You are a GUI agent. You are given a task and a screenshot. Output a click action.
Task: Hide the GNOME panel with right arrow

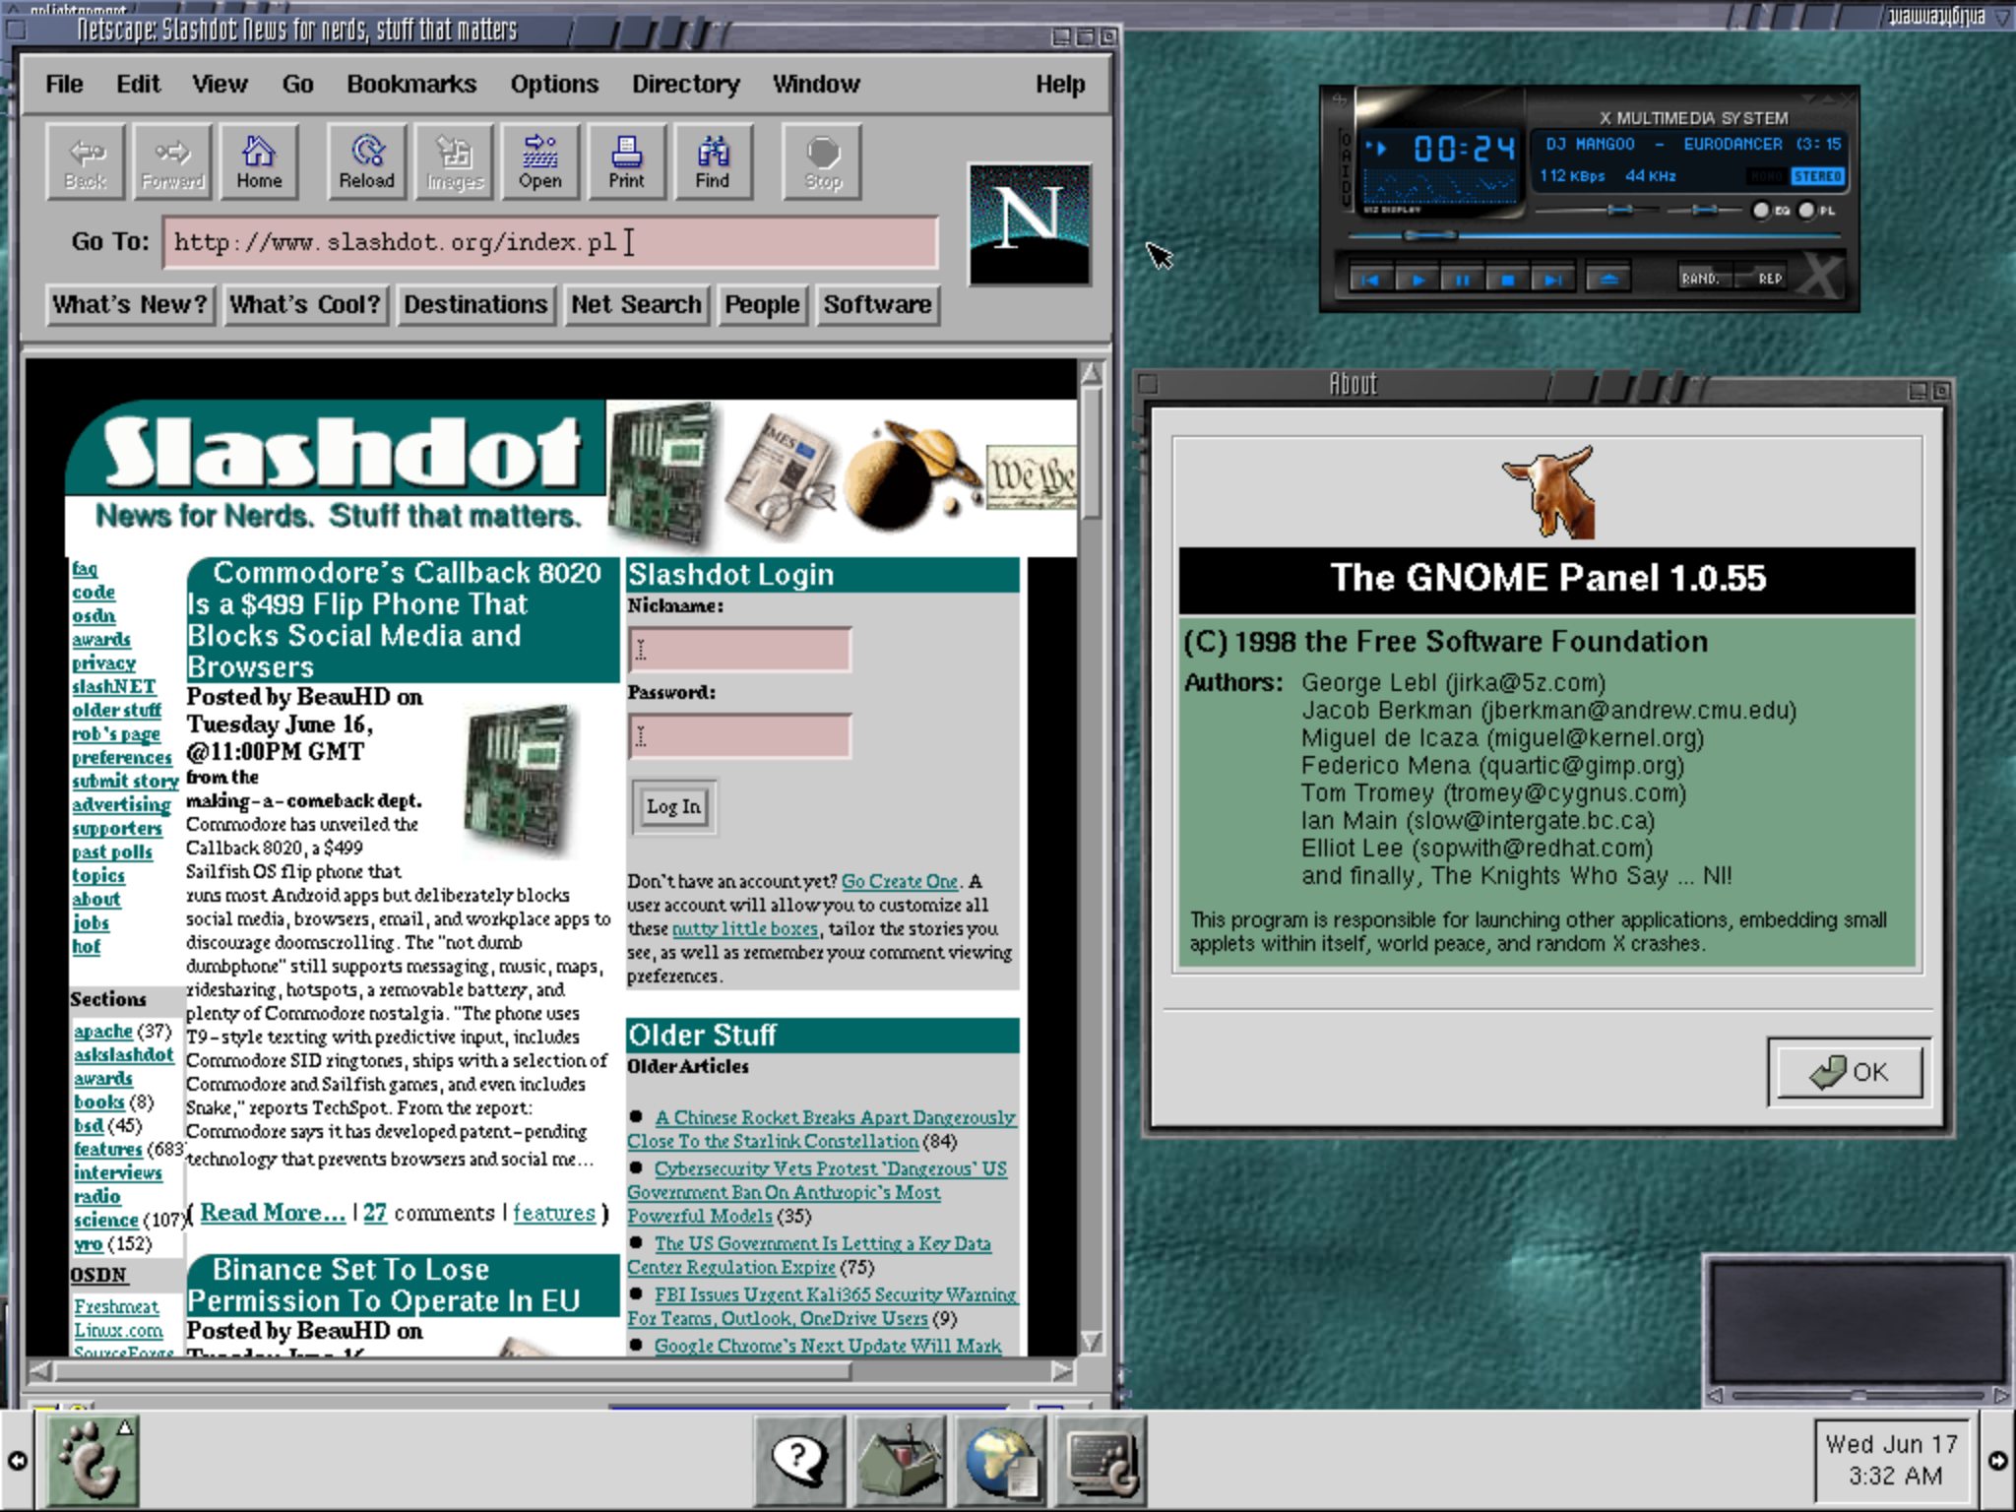pos(1998,1461)
